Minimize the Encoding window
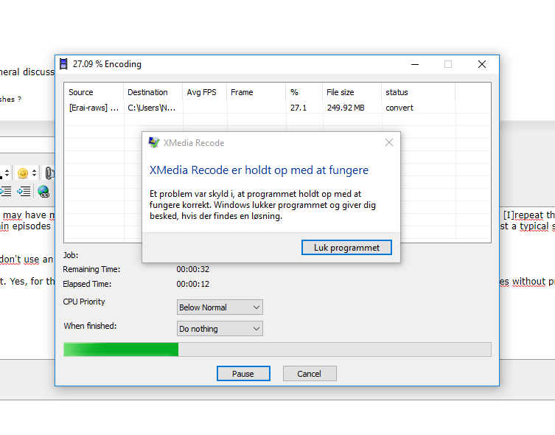This screenshot has height=435, width=555. pos(415,64)
